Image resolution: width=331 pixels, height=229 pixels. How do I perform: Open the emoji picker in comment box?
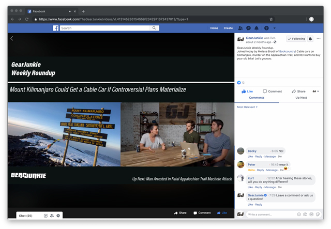pyautogui.click(x=299, y=215)
